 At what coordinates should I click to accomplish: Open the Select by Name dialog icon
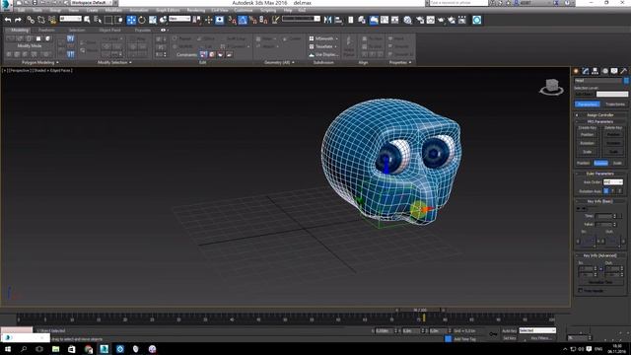click(98, 20)
